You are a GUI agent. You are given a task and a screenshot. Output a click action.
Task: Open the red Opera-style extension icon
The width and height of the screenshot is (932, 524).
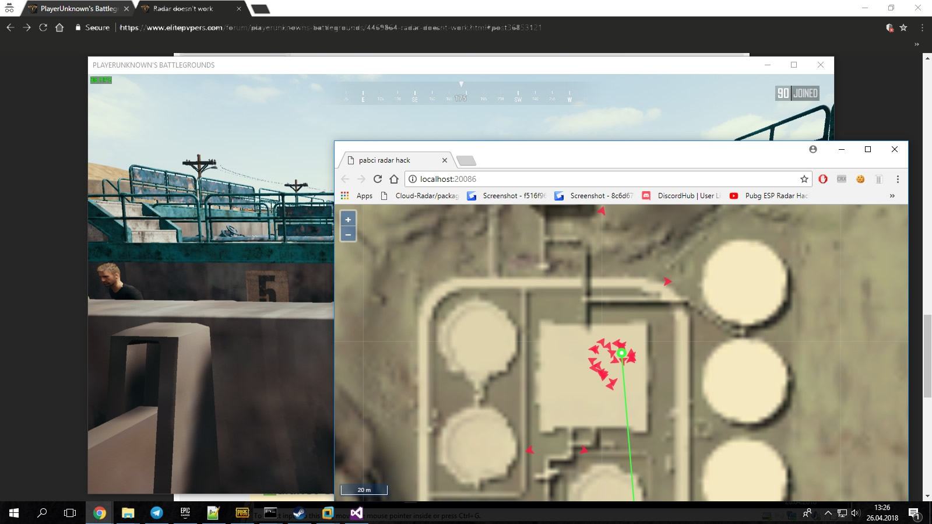click(823, 179)
